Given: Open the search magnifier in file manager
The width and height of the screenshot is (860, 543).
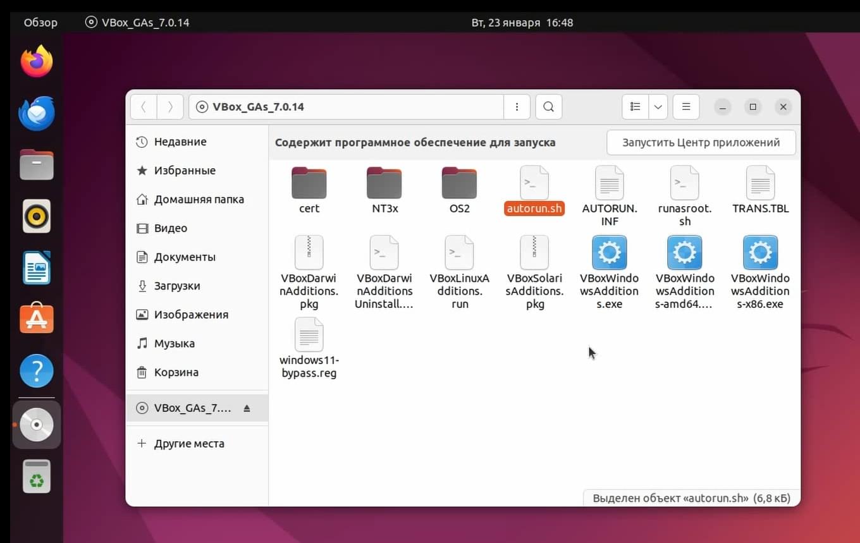Looking at the screenshot, I should click(548, 107).
